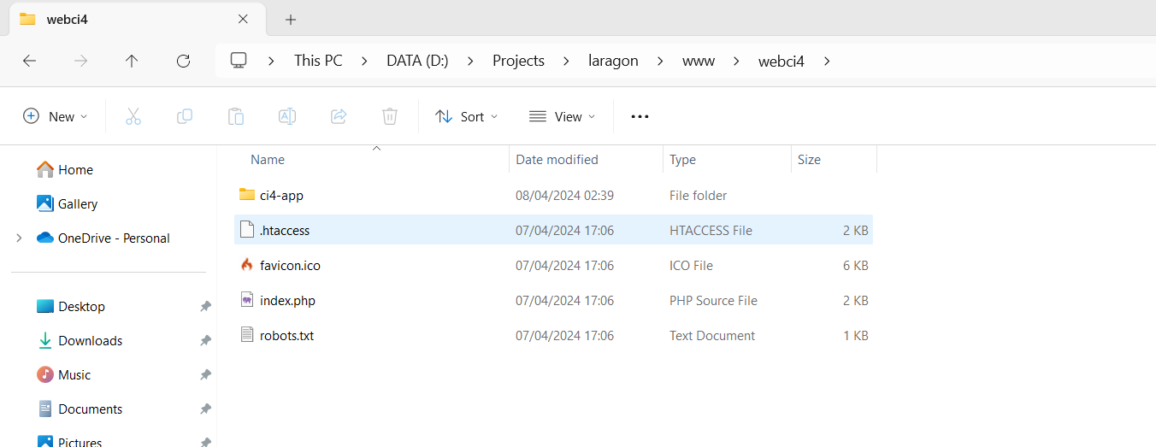Click the '1 KB' size cell
This screenshot has width=1156, height=447.
(855, 335)
